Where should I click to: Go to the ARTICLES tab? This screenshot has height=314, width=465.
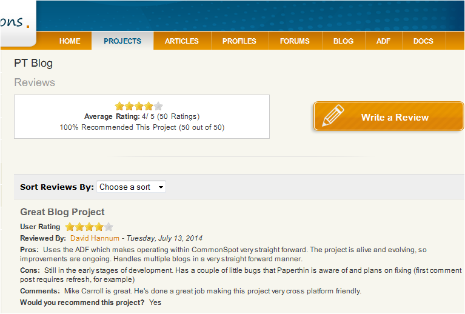[x=182, y=41]
